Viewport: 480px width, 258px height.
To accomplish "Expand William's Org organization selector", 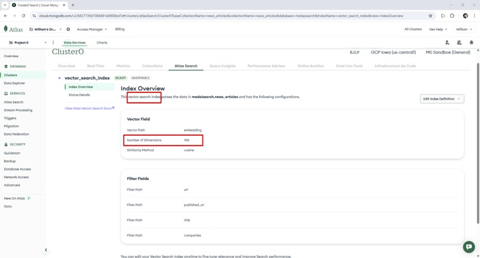I will click(45, 29).
